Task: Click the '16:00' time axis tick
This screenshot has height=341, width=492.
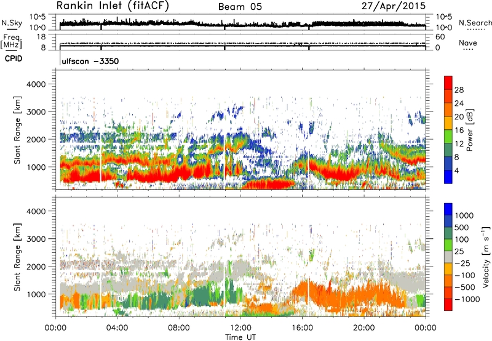Action: 302,328
